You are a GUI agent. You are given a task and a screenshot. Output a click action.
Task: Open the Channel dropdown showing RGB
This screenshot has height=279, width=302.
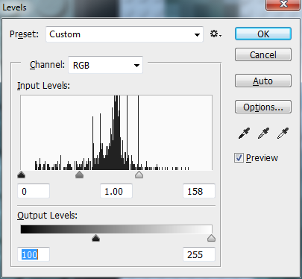106,65
